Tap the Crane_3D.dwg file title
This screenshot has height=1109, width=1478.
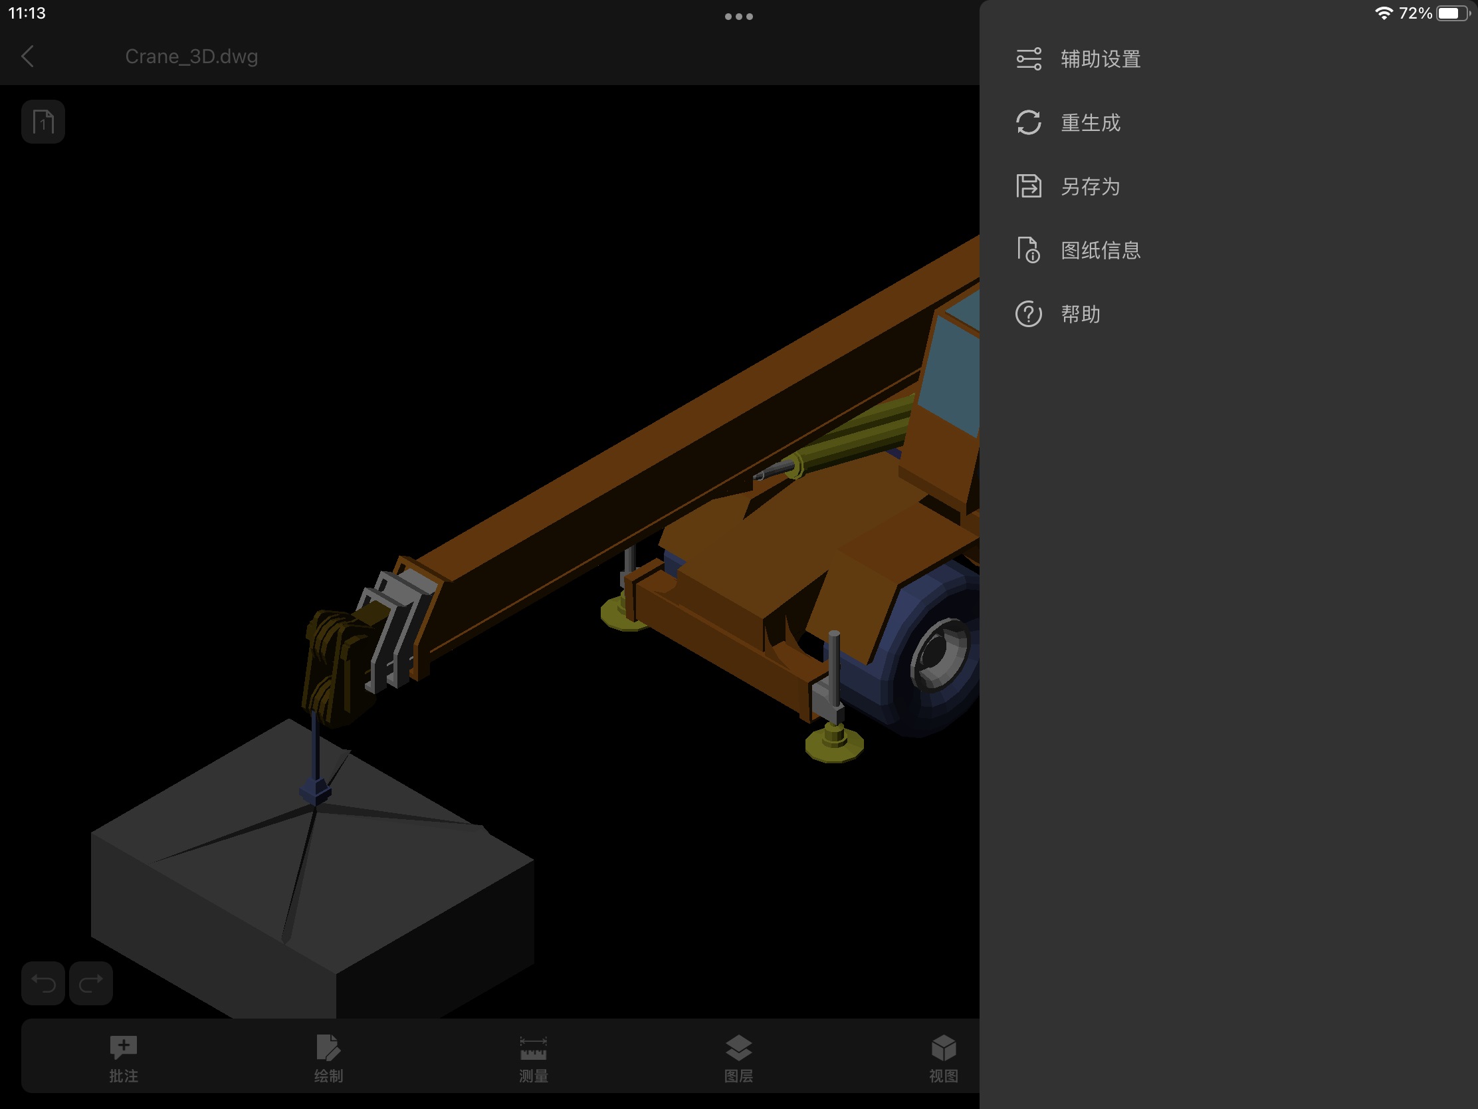(191, 56)
